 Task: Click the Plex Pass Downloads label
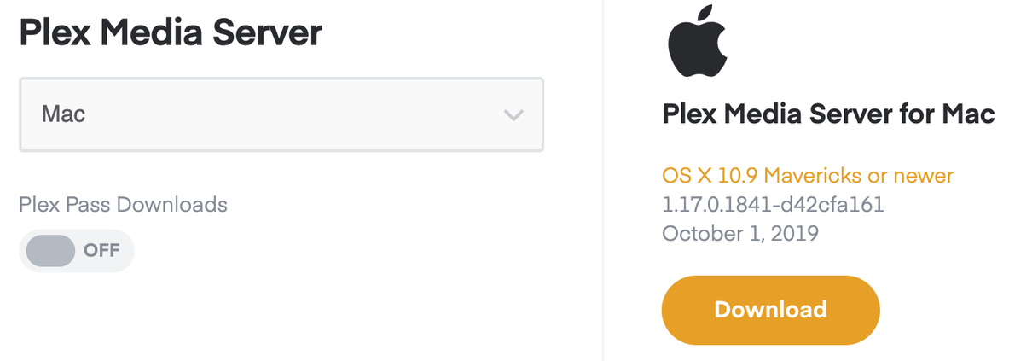[x=123, y=204]
